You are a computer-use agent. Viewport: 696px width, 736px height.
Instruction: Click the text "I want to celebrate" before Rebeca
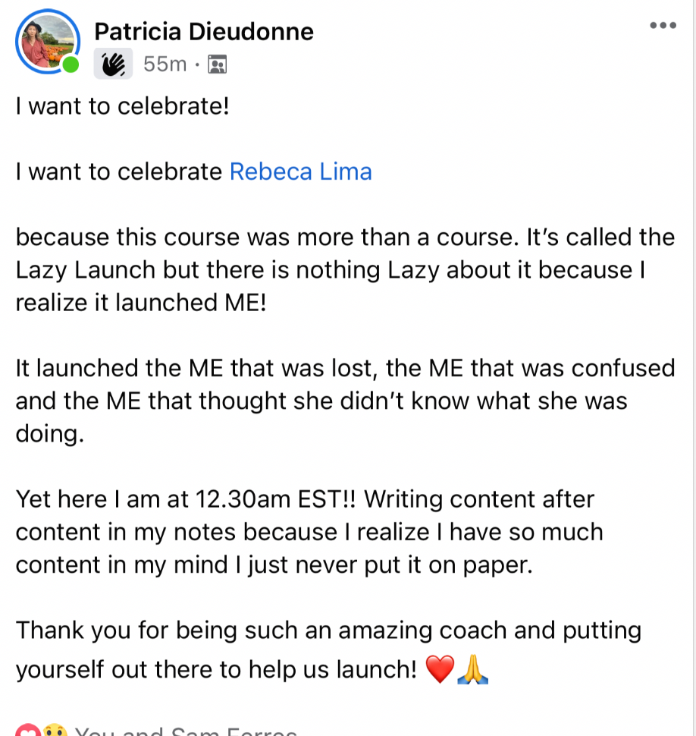click(119, 172)
